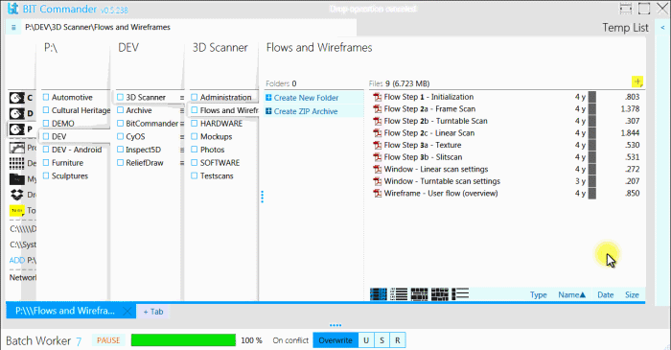Click PDF icon of Flow Step 2b - Turntable Scan

click(x=377, y=121)
